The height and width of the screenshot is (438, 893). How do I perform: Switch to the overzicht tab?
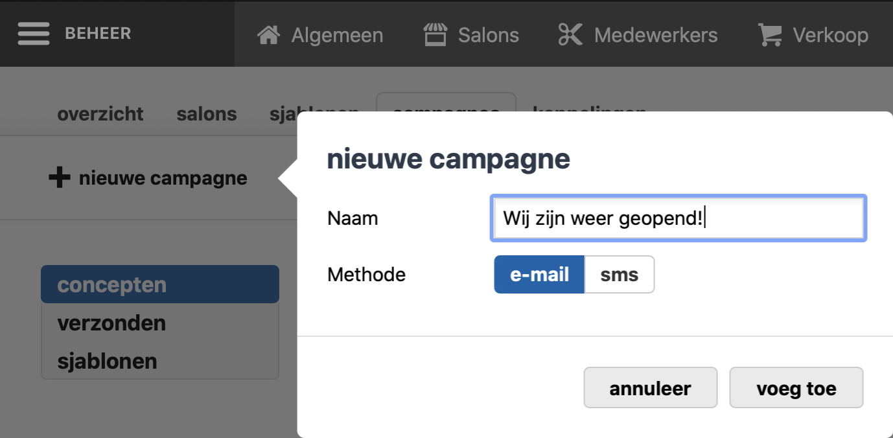(x=100, y=114)
